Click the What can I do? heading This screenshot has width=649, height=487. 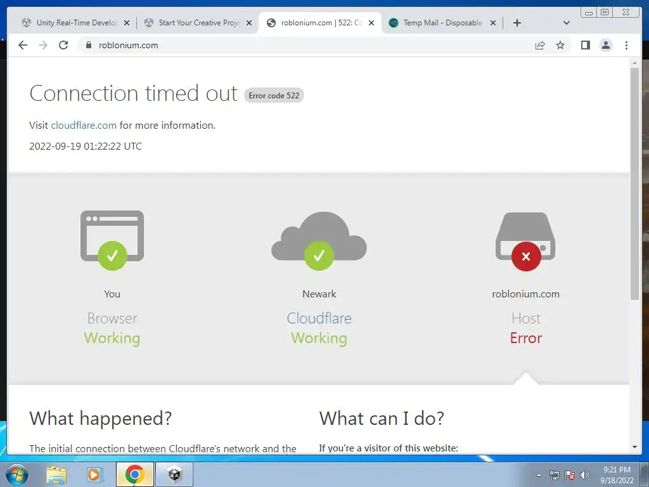click(x=382, y=419)
